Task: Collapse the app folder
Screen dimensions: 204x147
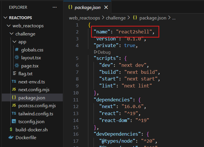Action: [14, 42]
